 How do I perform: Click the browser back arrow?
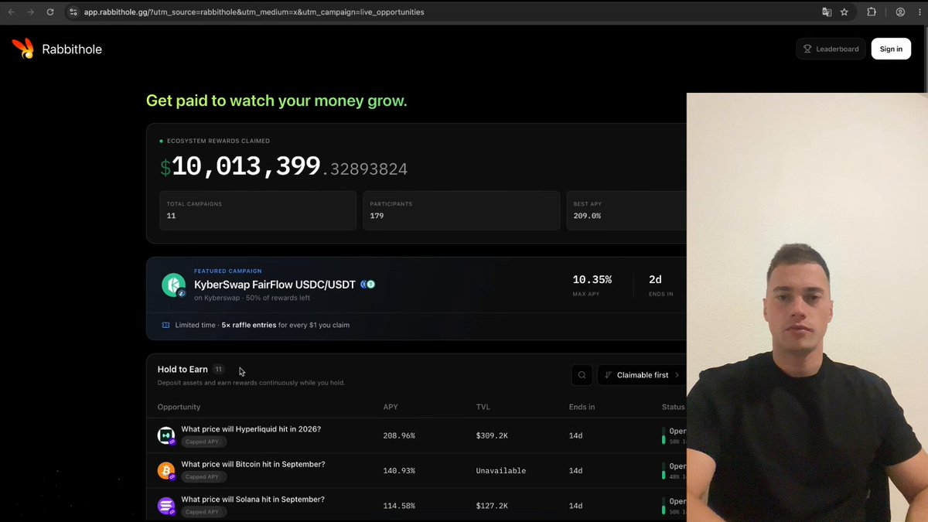tap(11, 12)
